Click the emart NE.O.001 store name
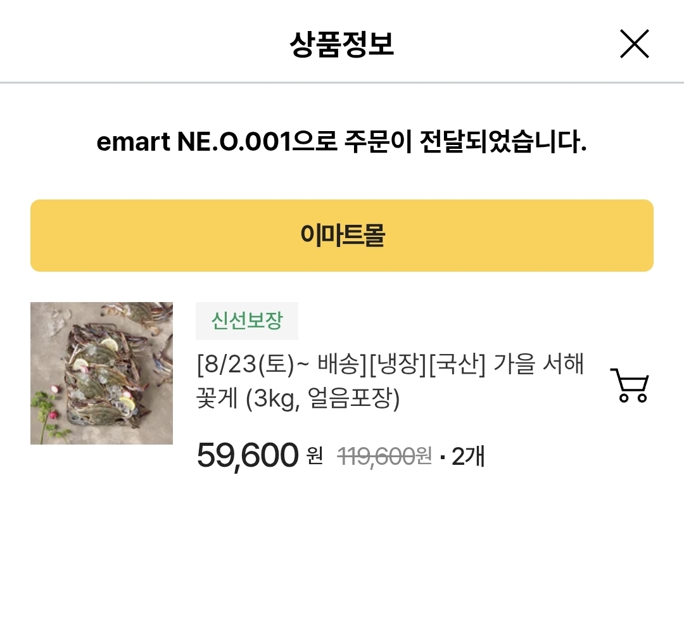 click(193, 143)
